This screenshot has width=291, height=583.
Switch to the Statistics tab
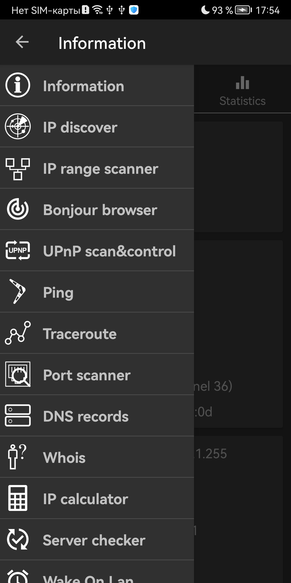tap(242, 92)
